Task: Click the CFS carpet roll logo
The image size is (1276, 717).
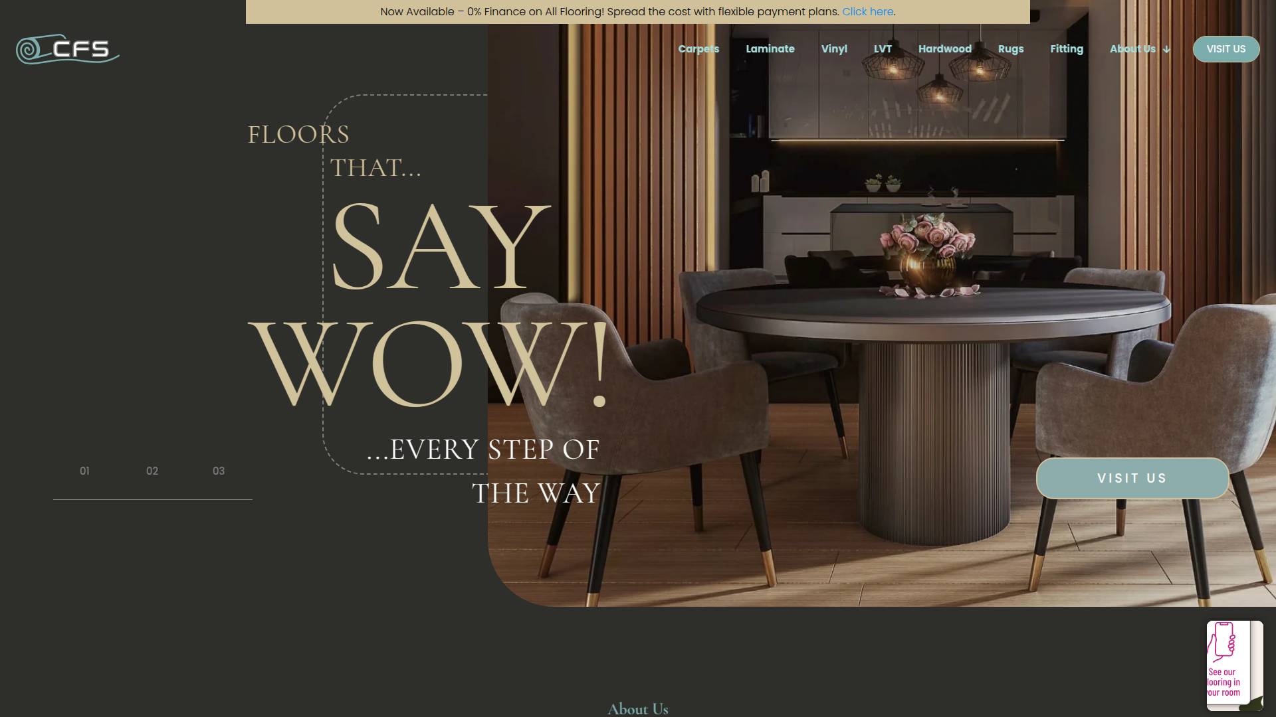Action: [x=67, y=49]
